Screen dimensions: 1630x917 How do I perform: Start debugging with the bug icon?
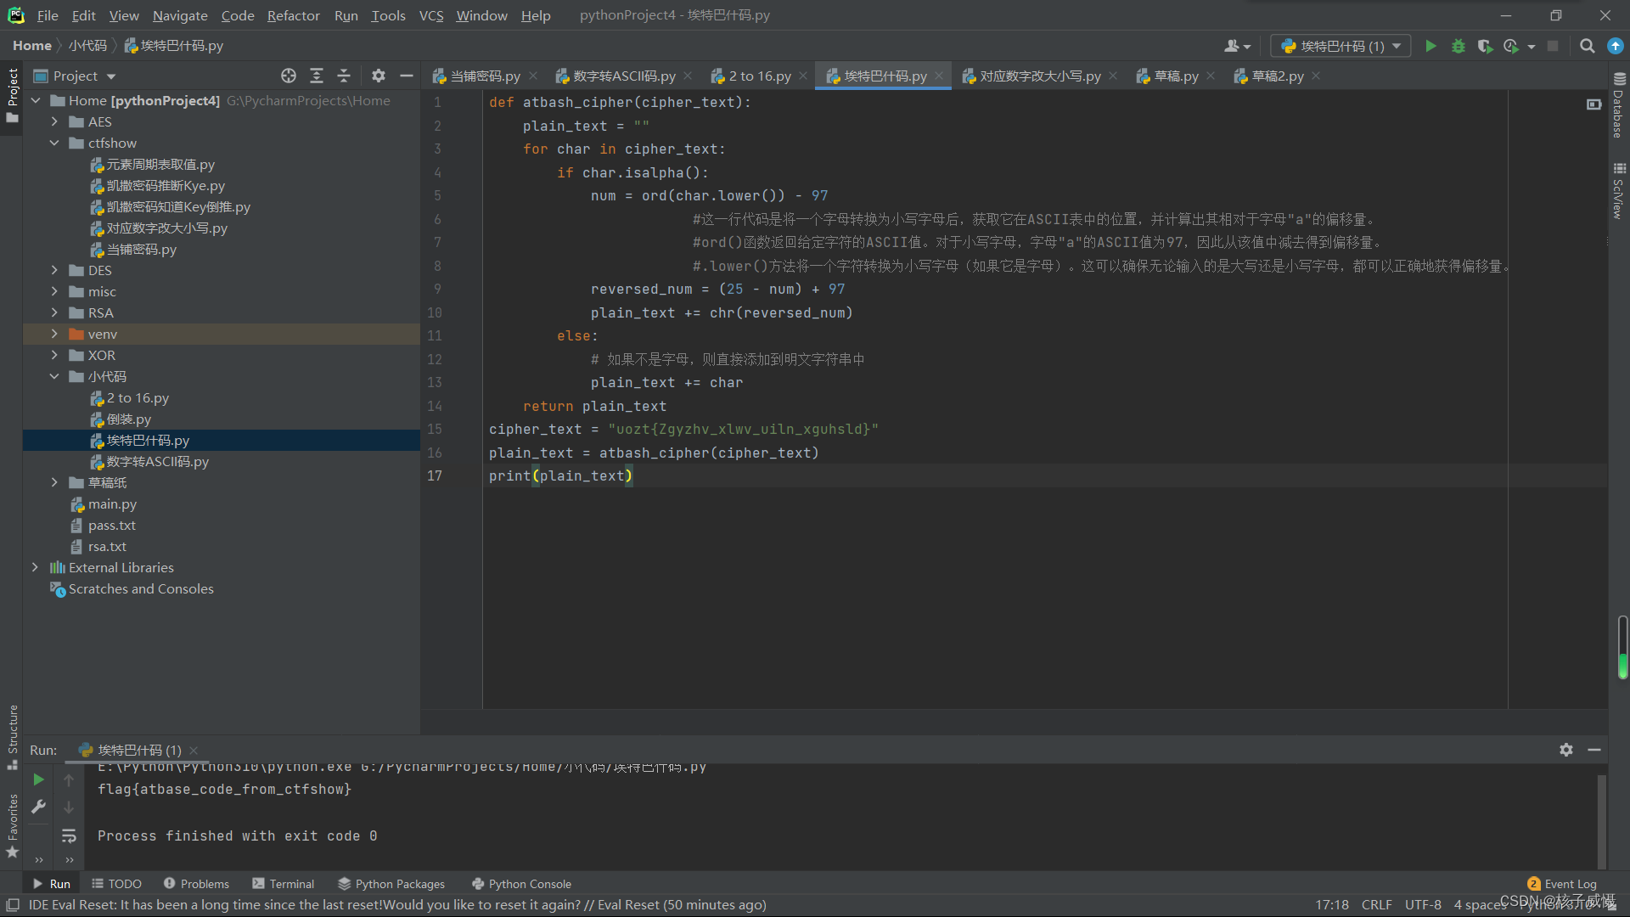pos(1458,46)
